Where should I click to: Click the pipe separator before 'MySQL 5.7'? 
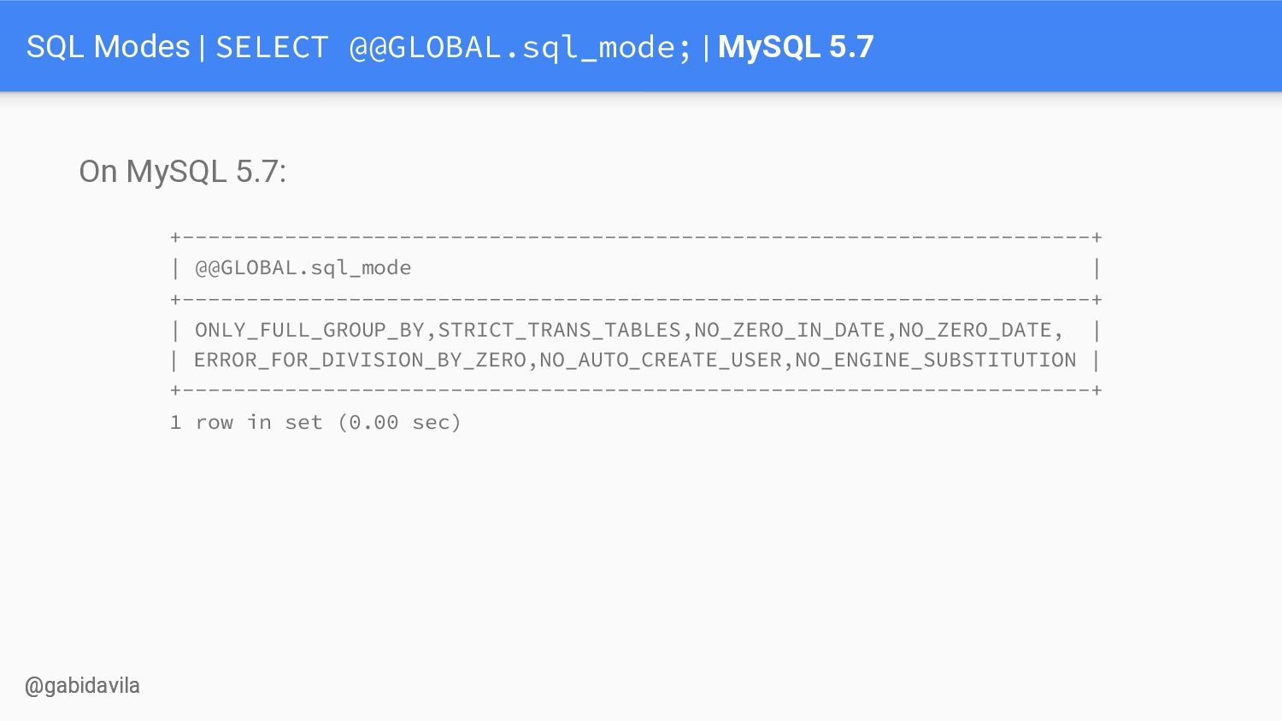(706, 47)
